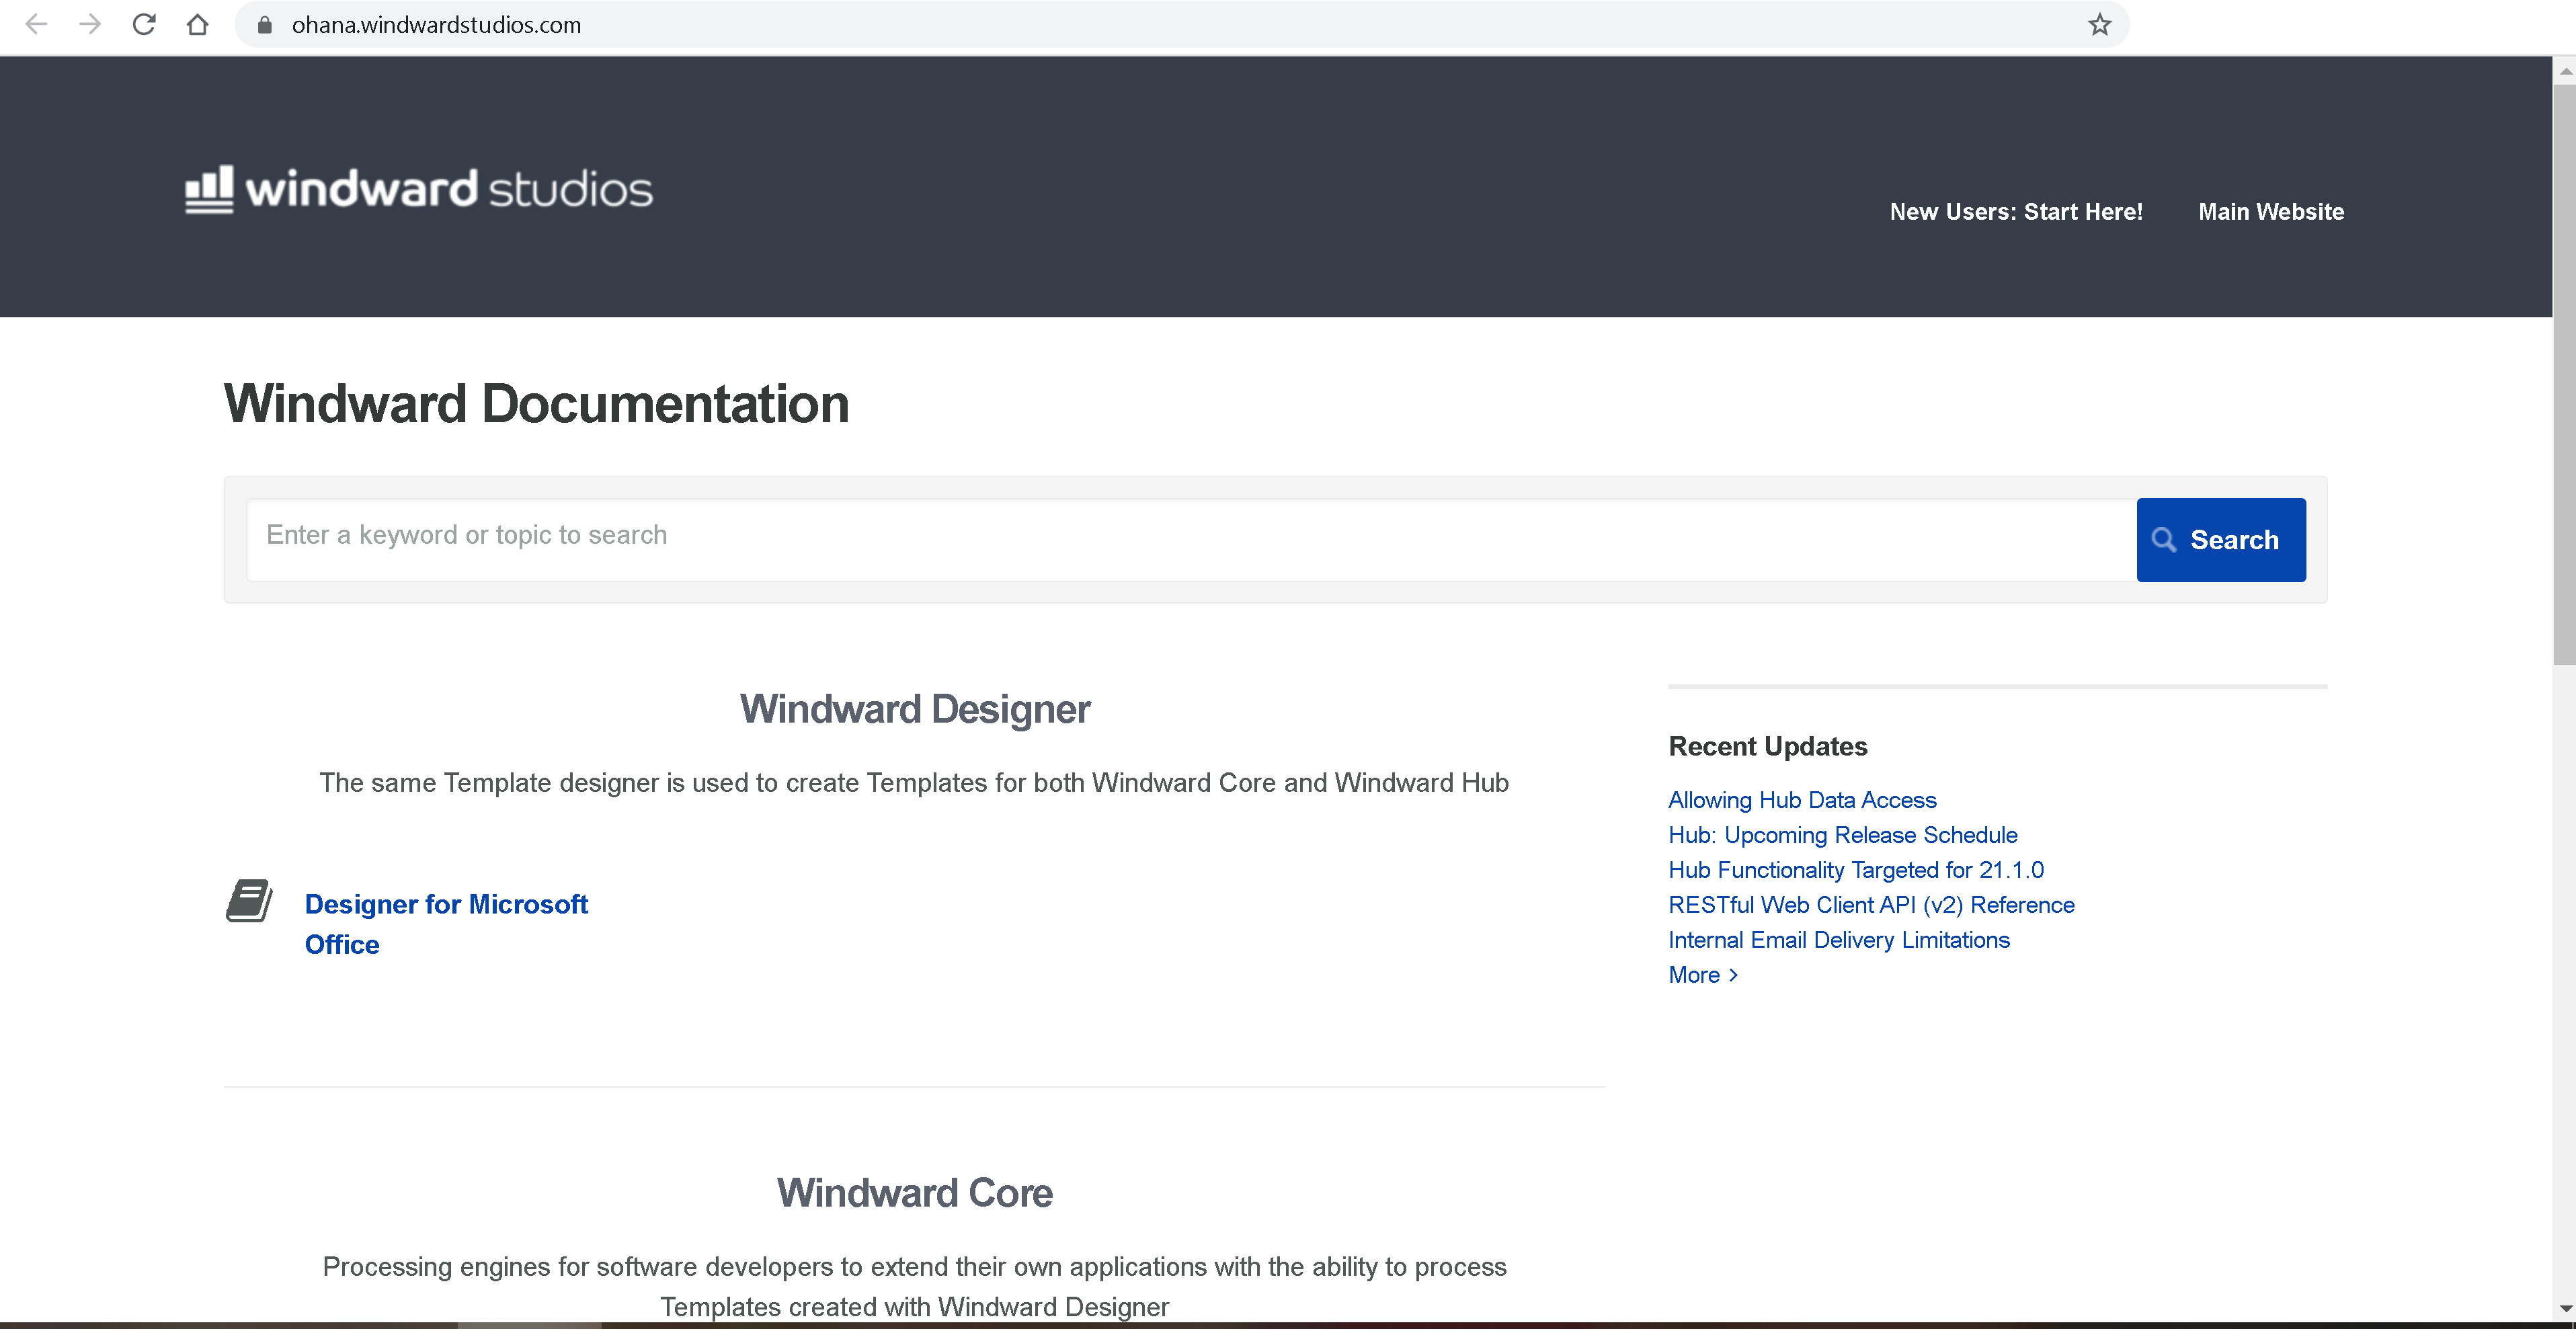2576x1331 pixels.
Task: Expand More recent updates
Action: point(1703,976)
